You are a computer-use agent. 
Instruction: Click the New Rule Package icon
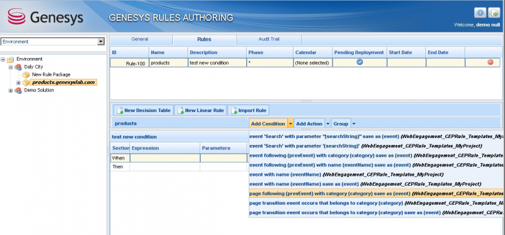coord(26,74)
